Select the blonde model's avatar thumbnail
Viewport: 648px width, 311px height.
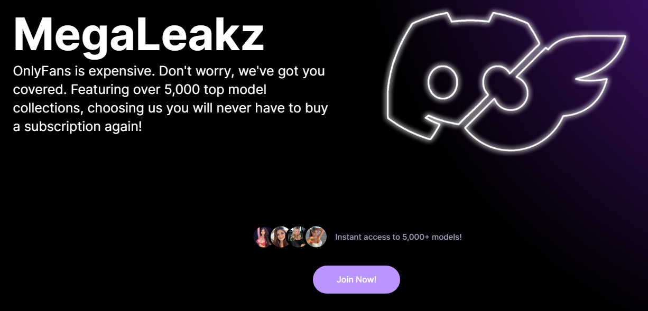[x=298, y=237]
